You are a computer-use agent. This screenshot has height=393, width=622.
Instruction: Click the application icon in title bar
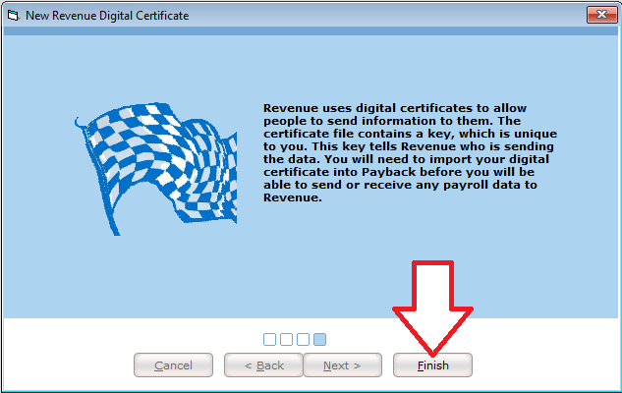[x=13, y=16]
